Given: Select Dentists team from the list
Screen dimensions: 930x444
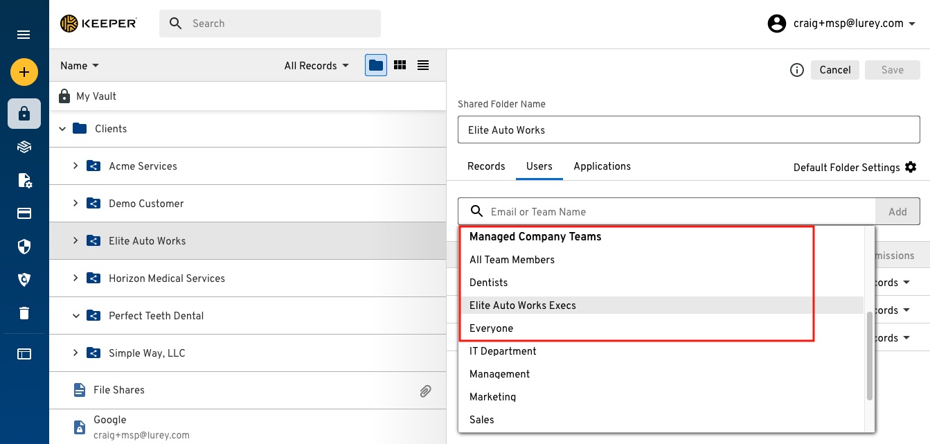Looking at the screenshot, I should tap(661, 283).
